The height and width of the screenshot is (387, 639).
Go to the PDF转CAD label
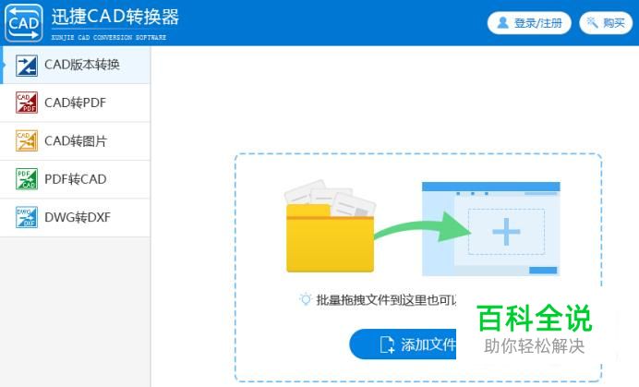[76, 179]
